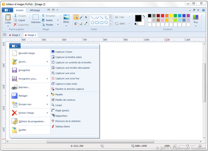Click the Effets image icon

coord(66,17)
